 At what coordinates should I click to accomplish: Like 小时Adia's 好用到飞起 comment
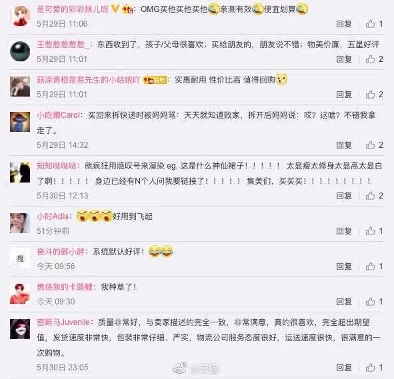(x=370, y=231)
